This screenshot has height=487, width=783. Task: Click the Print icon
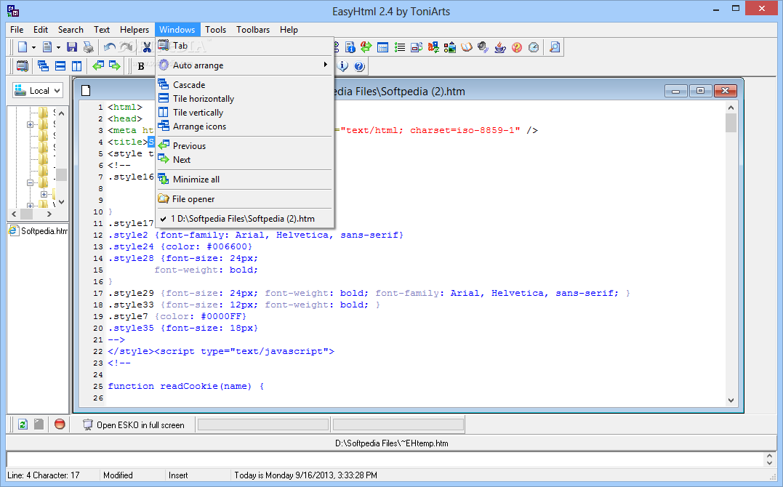pyautogui.click(x=89, y=47)
